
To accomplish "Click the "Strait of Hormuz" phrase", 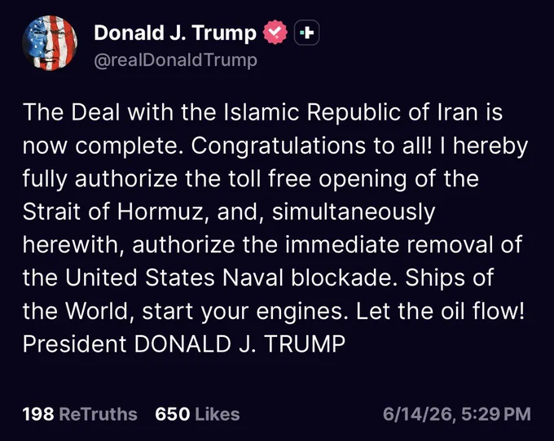I will [x=113, y=212].
